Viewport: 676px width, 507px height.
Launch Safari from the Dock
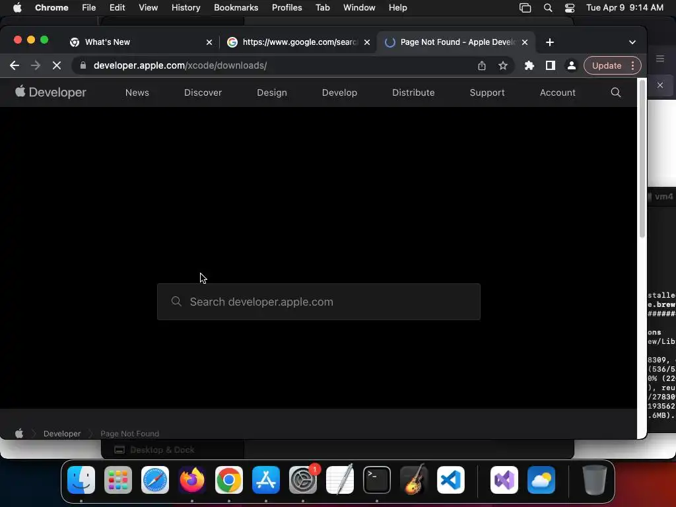tap(155, 480)
